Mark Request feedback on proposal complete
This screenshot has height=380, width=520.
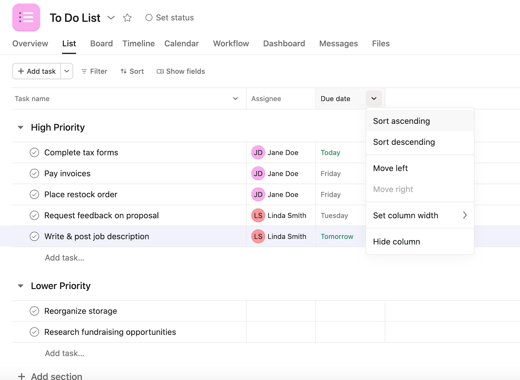34,215
